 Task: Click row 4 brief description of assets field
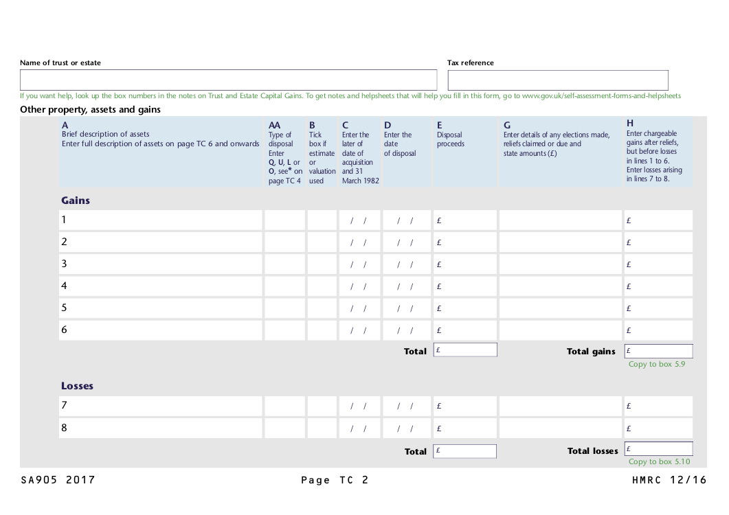pos(161,286)
